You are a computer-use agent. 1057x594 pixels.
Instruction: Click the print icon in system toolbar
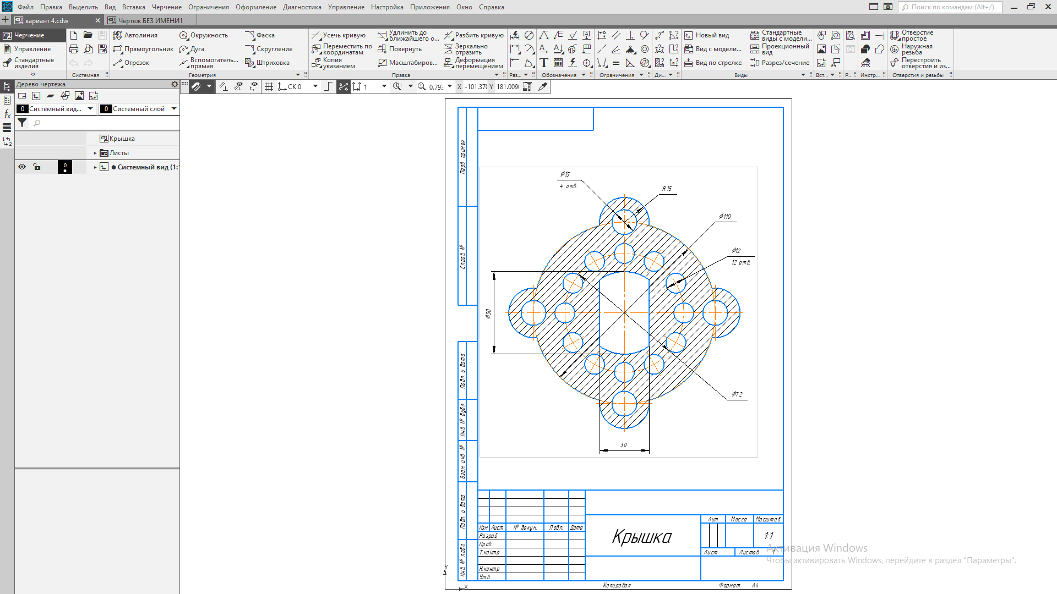point(74,49)
